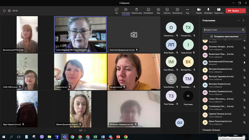Click mic icon for Босенко Катери...

click(244, 48)
